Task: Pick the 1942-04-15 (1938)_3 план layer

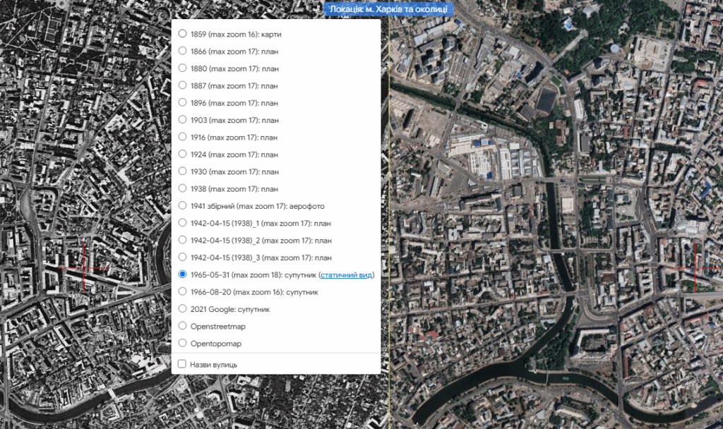Action: [183, 257]
